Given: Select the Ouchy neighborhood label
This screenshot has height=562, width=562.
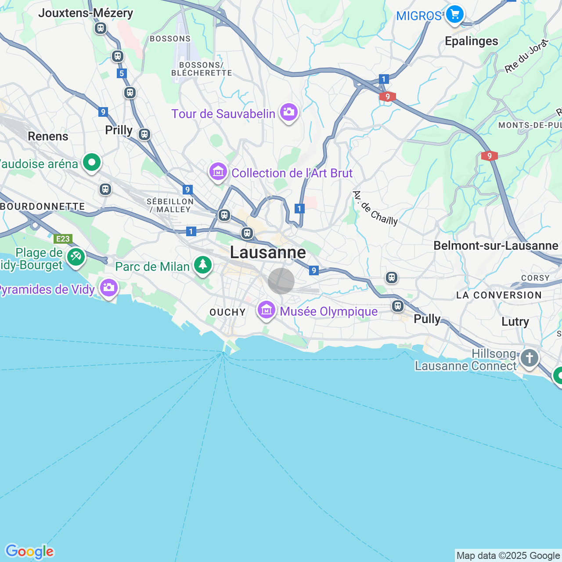Looking at the screenshot, I should coord(227,312).
